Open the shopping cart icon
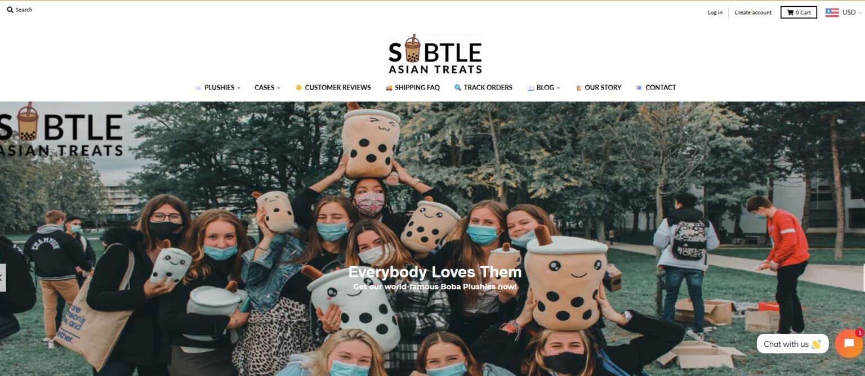 (x=790, y=12)
